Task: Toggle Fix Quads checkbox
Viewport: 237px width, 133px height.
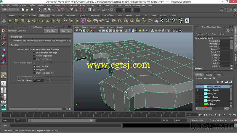Action: tap(34, 69)
